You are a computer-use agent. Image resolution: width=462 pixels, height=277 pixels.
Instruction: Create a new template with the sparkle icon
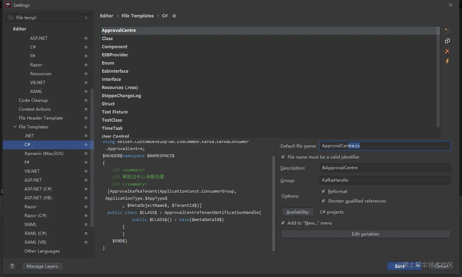[447, 31]
